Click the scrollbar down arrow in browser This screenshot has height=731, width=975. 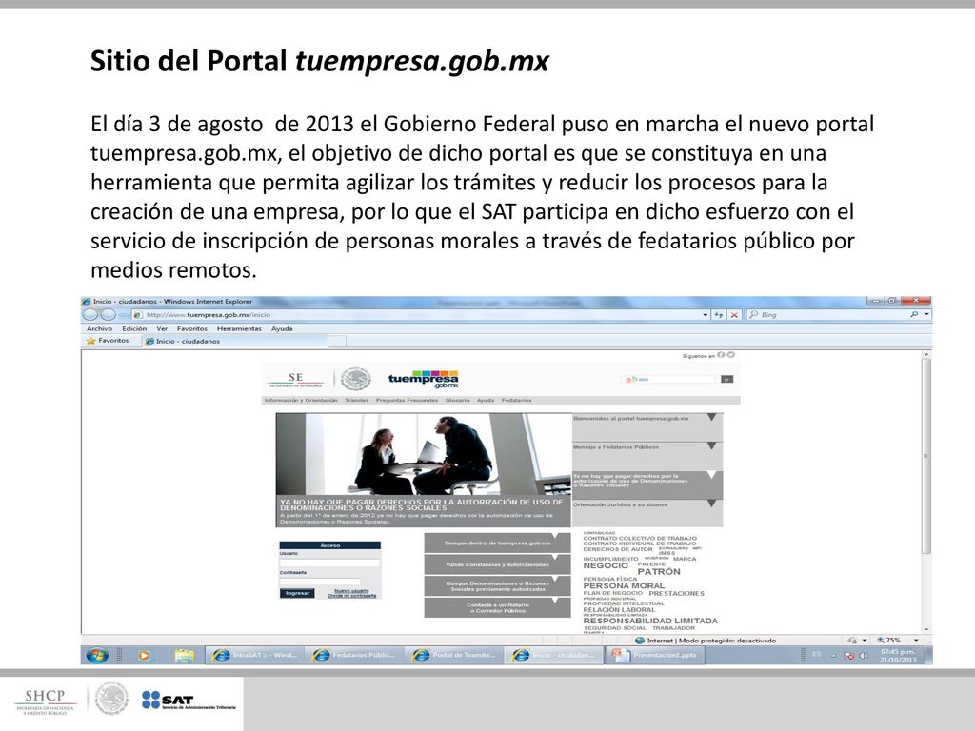[x=926, y=629]
